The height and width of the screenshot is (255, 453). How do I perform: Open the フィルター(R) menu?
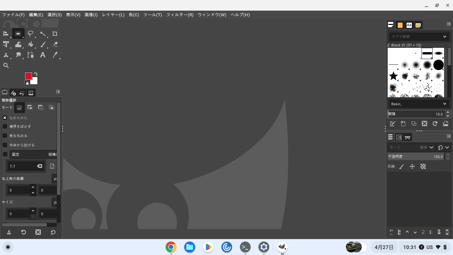(x=180, y=15)
